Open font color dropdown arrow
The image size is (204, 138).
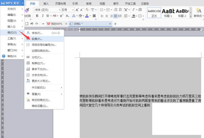[90, 16]
